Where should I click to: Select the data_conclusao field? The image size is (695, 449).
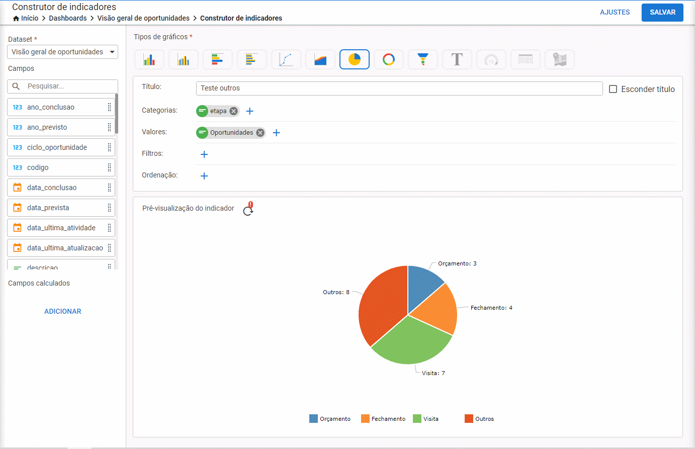[x=61, y=188]
